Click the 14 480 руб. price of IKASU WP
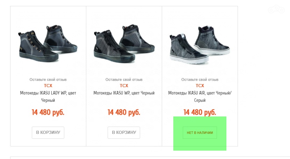 [124, 112]
